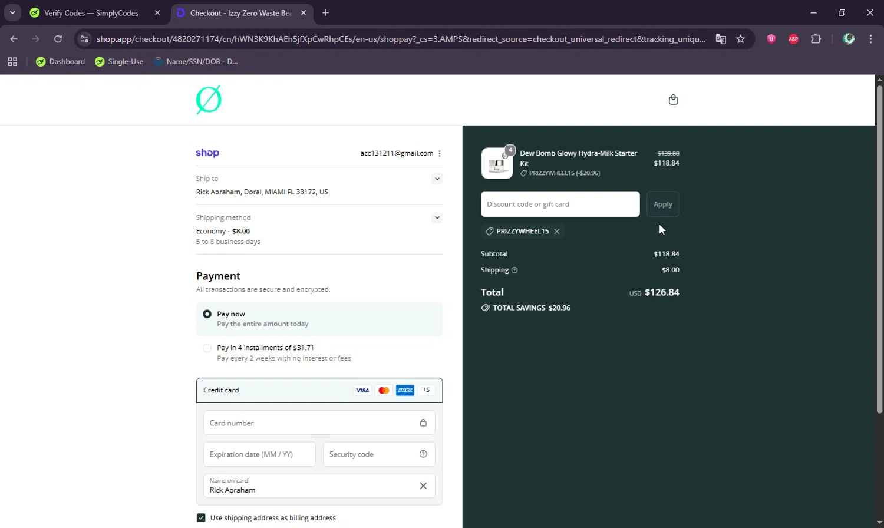884x528 pixels.
Task: Switch to Verify Codes — SimplyCodes tab
Action: [91, 13]
